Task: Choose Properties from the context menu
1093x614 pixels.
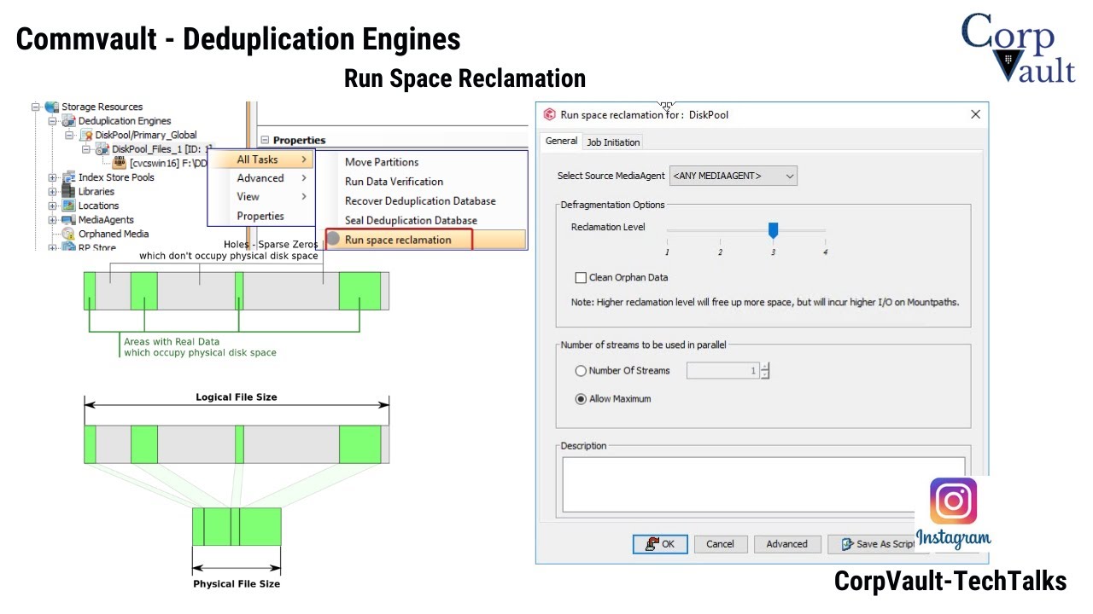Action: (x=261, y=217)
